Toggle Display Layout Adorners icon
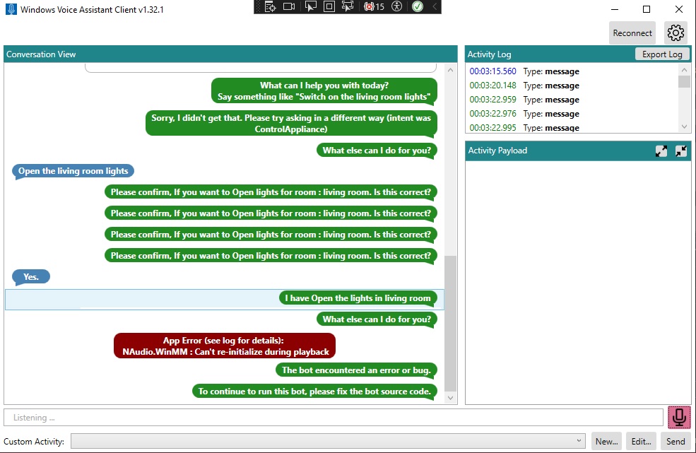Viewport: 696px width, 453px height. [329, 6]
